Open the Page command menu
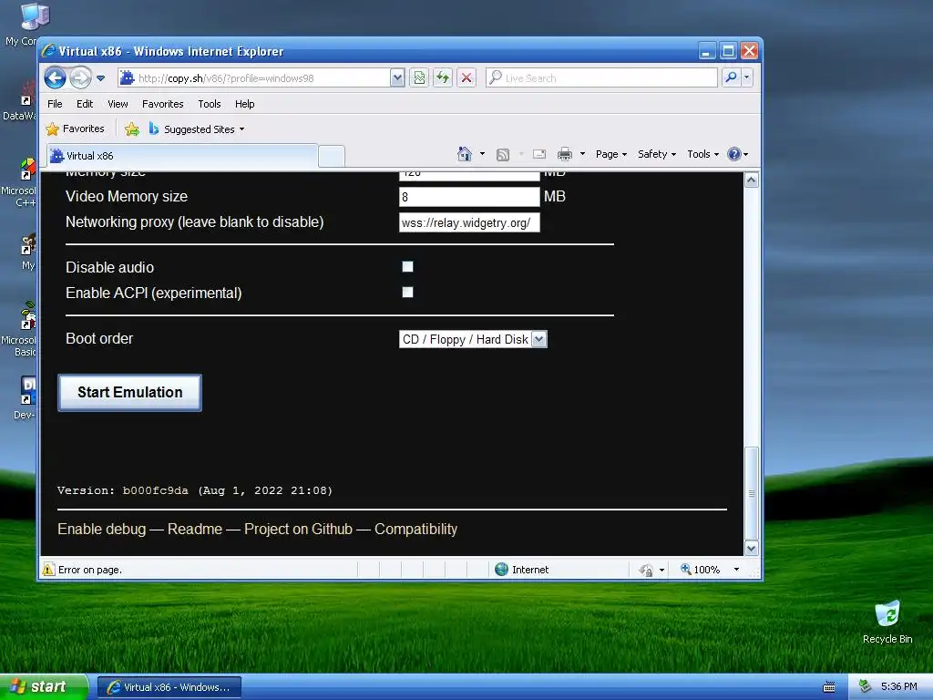This screenshot has width=933, height=700. tap(611, 154)
